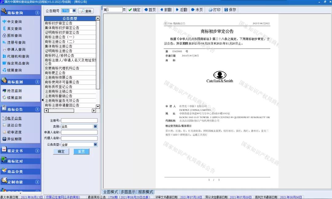The width and height of the screenshot is (332, 199).
Task: Open 异议期限 in sidebar
Action: (x=14, y=139)
